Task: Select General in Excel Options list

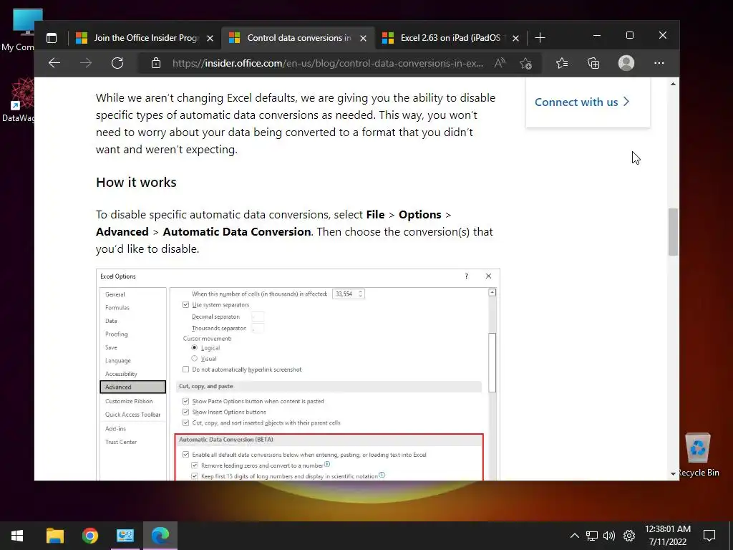Action: pyautogui.click(x=115, y=294)
